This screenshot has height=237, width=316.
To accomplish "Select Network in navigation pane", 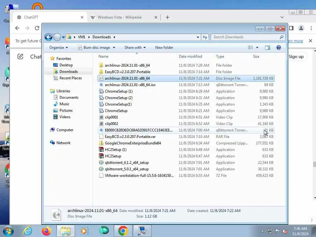I will [x=63, y=143].
